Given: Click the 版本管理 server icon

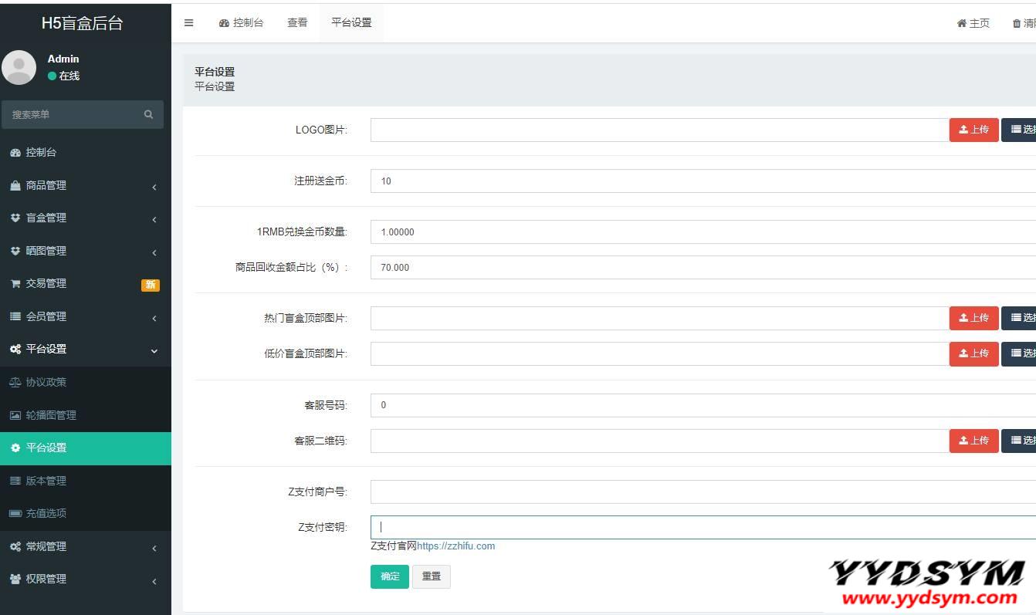Looking at the screenshot, I should (x=15, y=481).
